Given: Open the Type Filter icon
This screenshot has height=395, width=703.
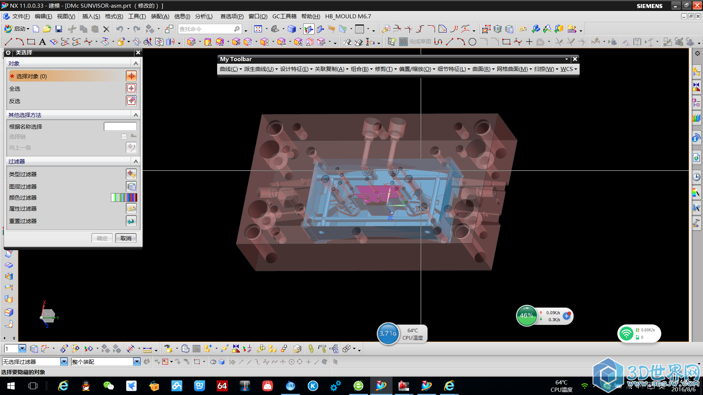Looking at the screenshot, I should point(131,174).
